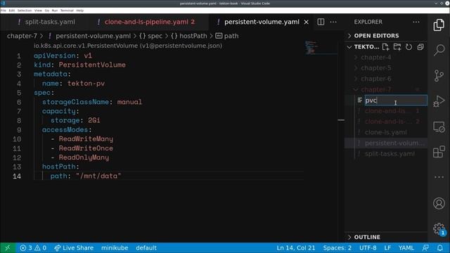Click the new file name input containing pvc

[396, 100]
